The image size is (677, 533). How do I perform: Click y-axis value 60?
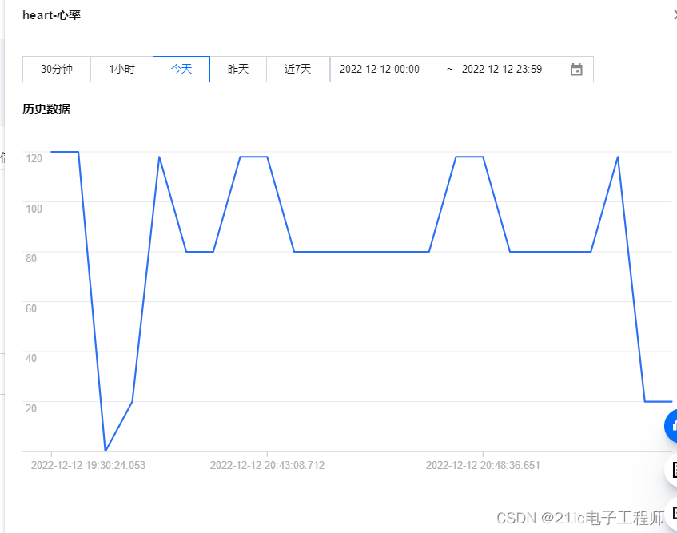pyautogui.click(x=31, y=308)
